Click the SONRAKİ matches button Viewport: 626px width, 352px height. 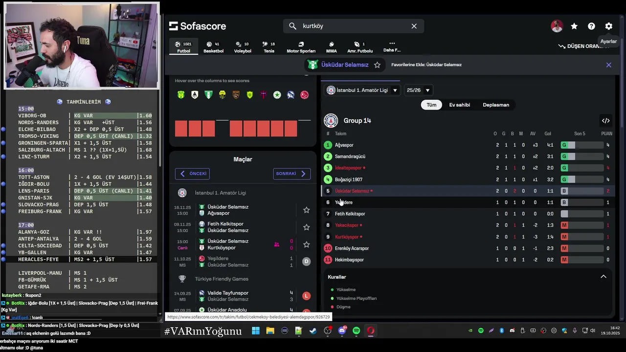tap(292, 174)
